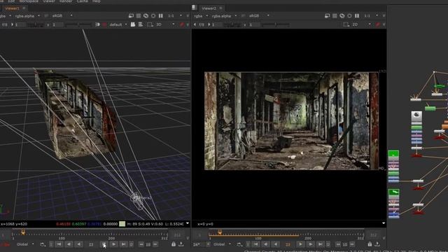Open the Workspace menu
The height and width of the screenshot is (252, 448).
coord(29,1)
